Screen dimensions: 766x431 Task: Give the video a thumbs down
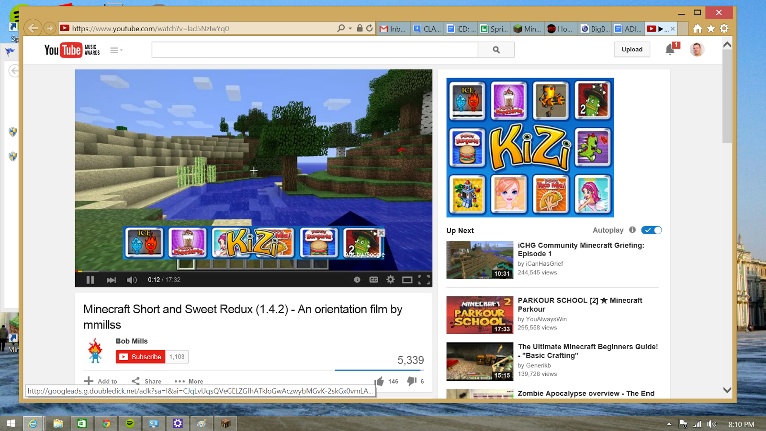[x=411, y=381]
